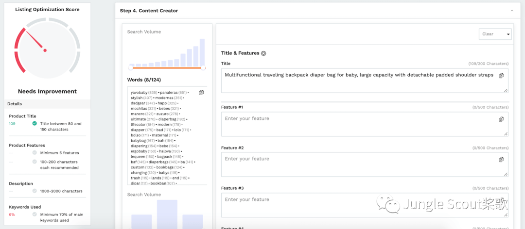525x229 pixels.
Task: Click the copy icon in Feature #1
Action: [501, 119]
